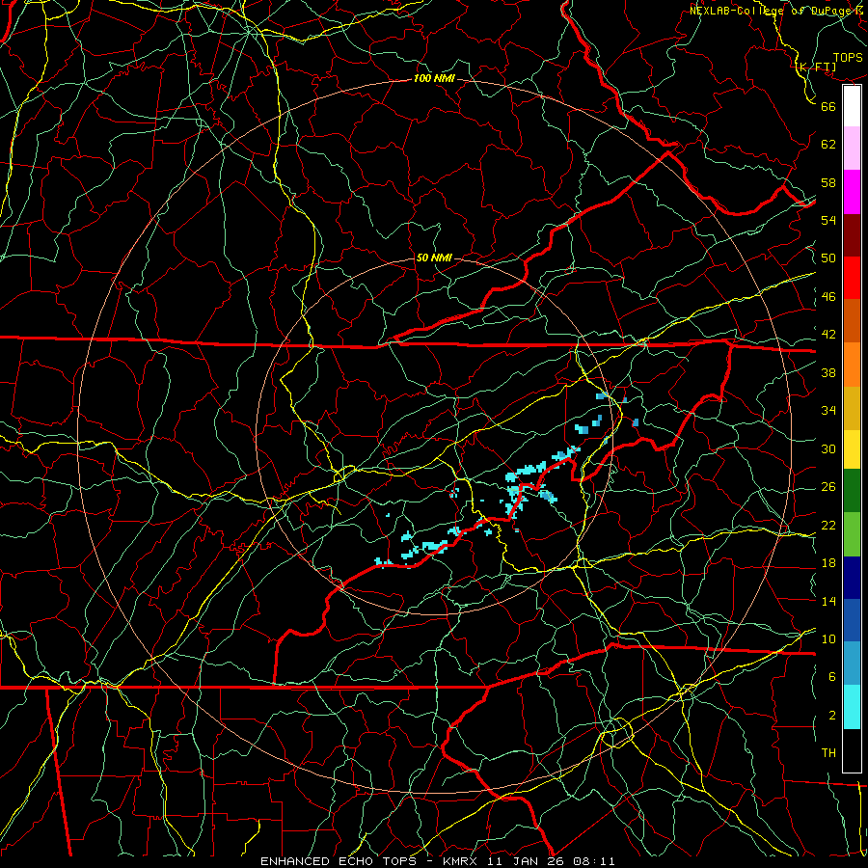Click the "TH" legend label
Screen dimensions: 868x868
click(x=828, y=753)
